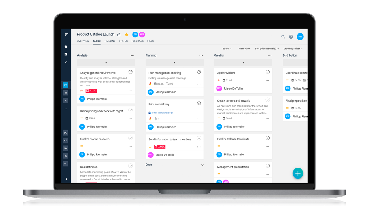369x212 pixels.
Task: Switch to the Tasks tab
Action: pos(97,41)
